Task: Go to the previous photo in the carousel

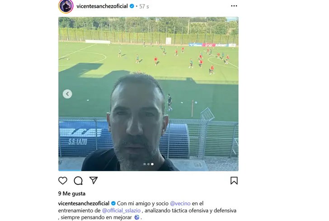Action: 67,94
